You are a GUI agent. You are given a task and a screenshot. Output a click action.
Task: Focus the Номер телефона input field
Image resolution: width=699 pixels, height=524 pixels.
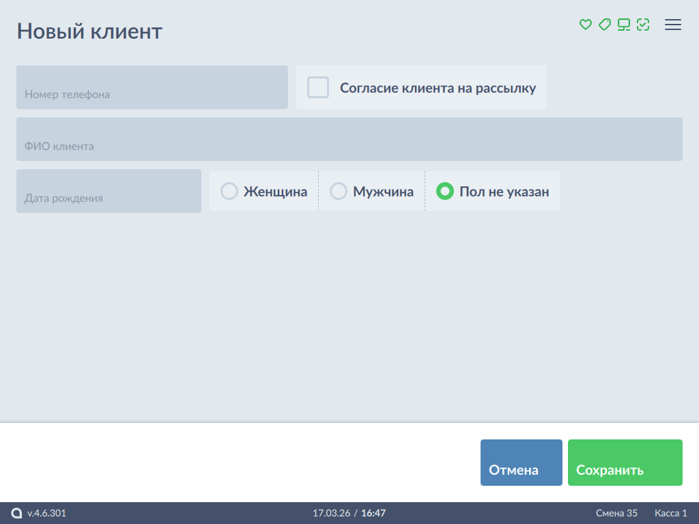[152, 87]
